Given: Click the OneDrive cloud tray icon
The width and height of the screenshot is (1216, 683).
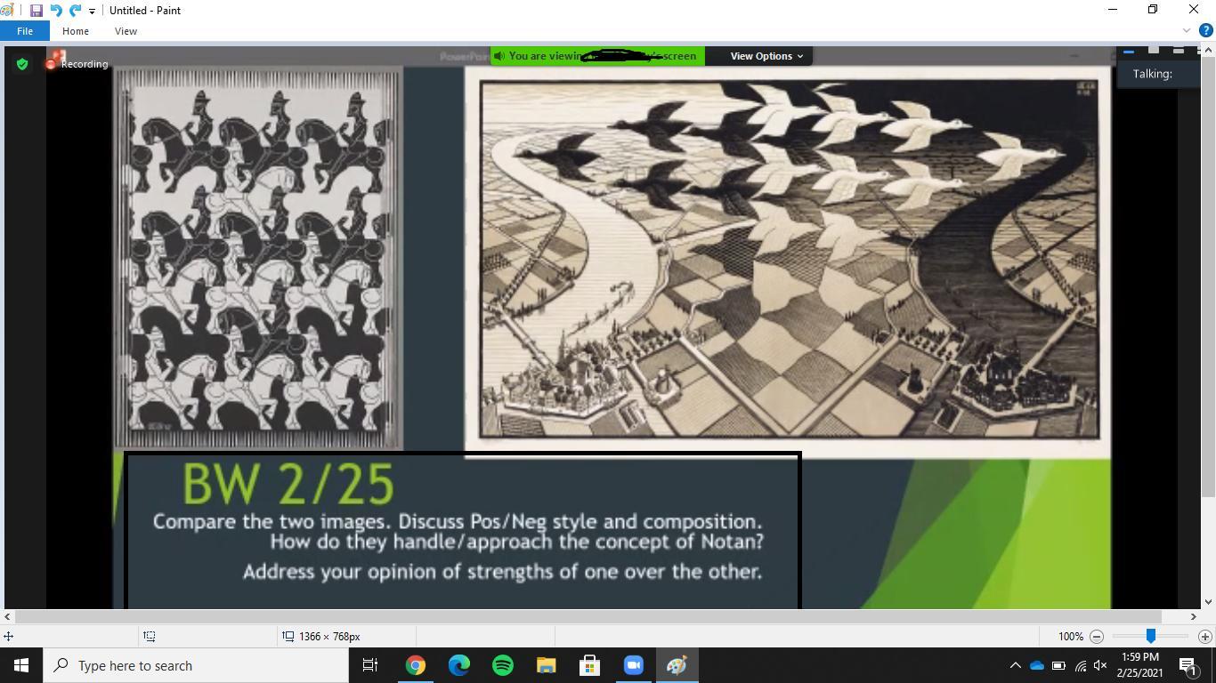Looking at the screenshot, I should 1037,665.
